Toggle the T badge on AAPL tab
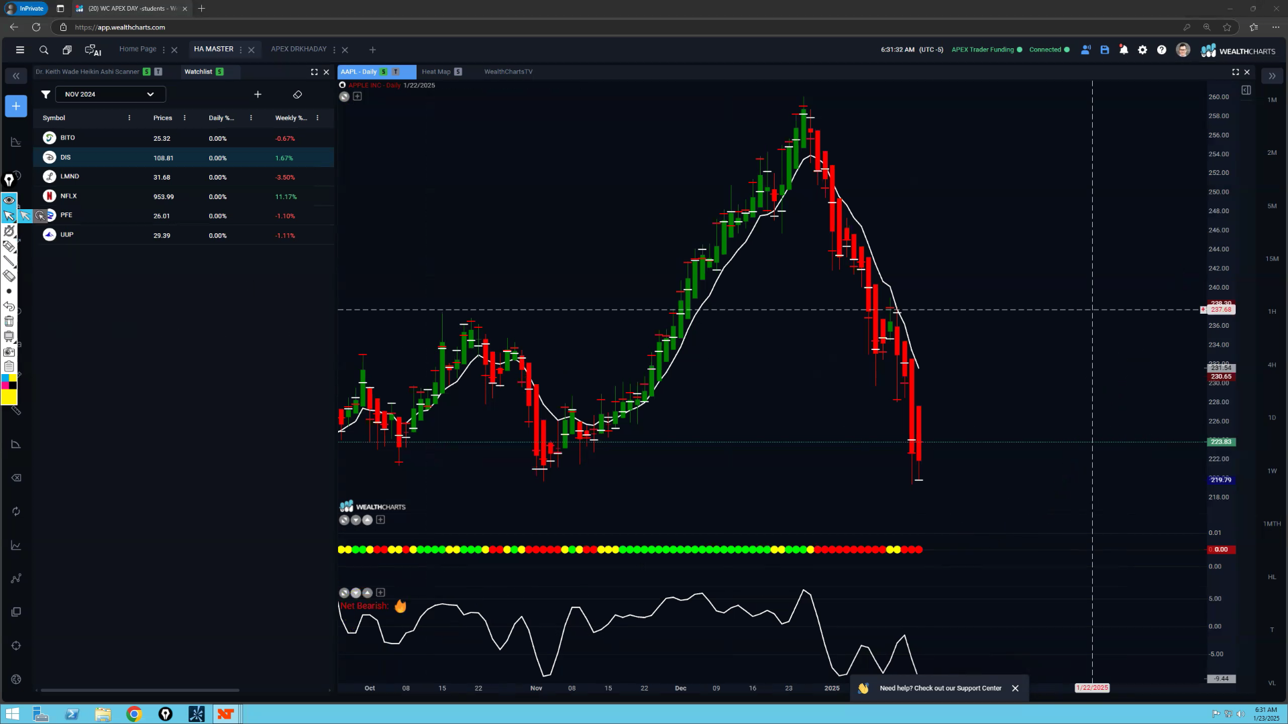 396,72
